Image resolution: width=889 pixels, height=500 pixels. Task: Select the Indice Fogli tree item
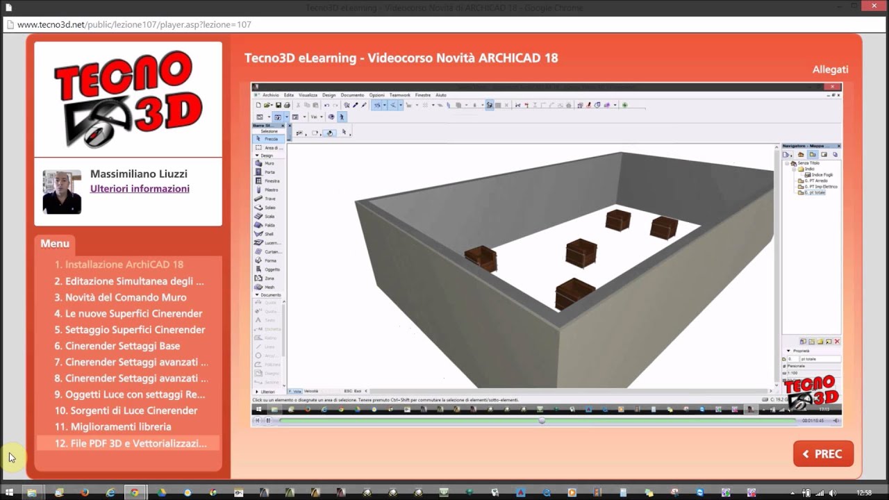click(x=818, y=175)
